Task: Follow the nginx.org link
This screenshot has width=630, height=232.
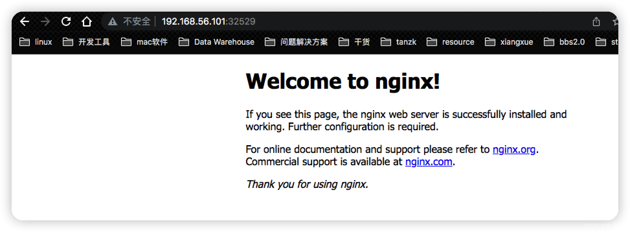Action: (x=514, y=149)
